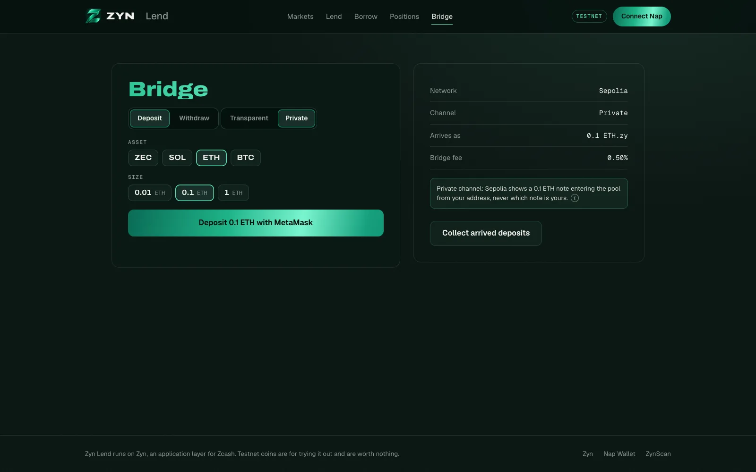Click the Private value in the Channel row
This screenshot has height=472, width=756.
613,113
